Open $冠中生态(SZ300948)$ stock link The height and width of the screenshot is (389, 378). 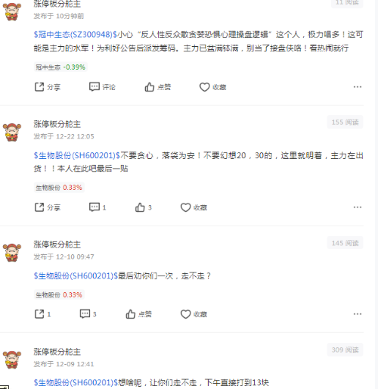pos(76,35)
